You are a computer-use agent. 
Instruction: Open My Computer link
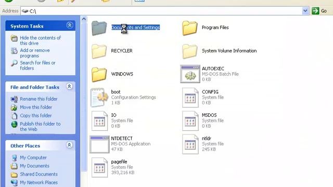point(33,157)
